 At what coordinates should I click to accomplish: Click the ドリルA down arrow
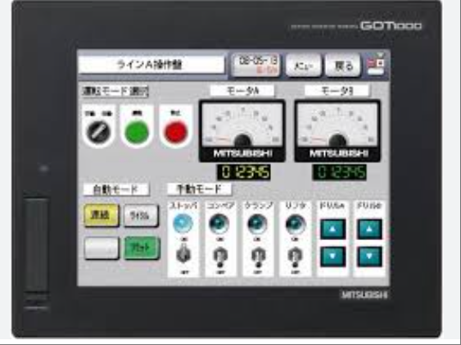[332, 256]
